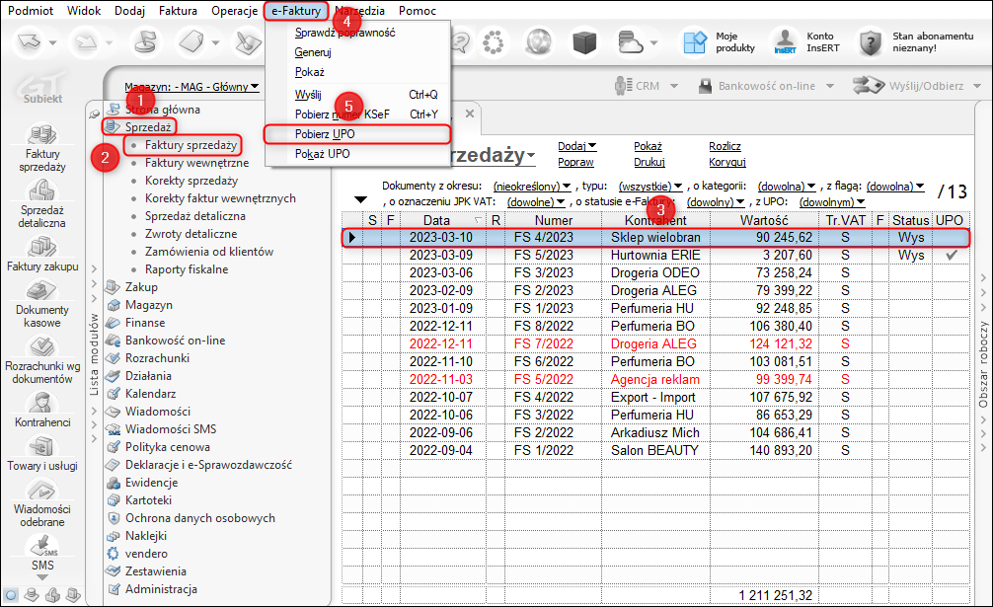993x607 pixels.
Task: Open the Dodaj dropdown link above the invoice list
Action: point(576,146)
